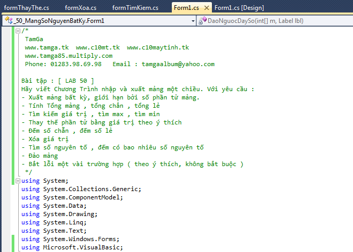Image resolution: width=353 pixels, height=252 pixels.
Task: Click the TamGa comment line
Action: pyautogui.click(x=34, y=39)
